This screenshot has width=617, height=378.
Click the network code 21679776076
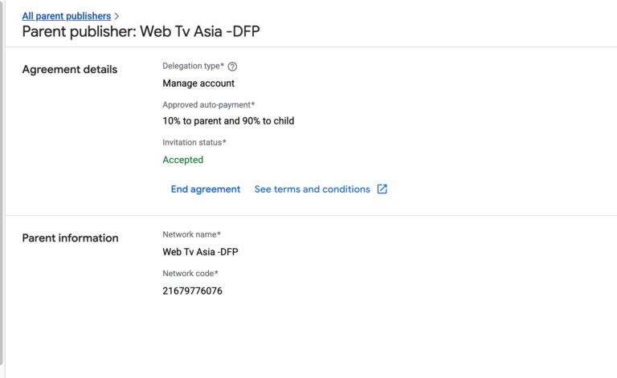(193, 291)
